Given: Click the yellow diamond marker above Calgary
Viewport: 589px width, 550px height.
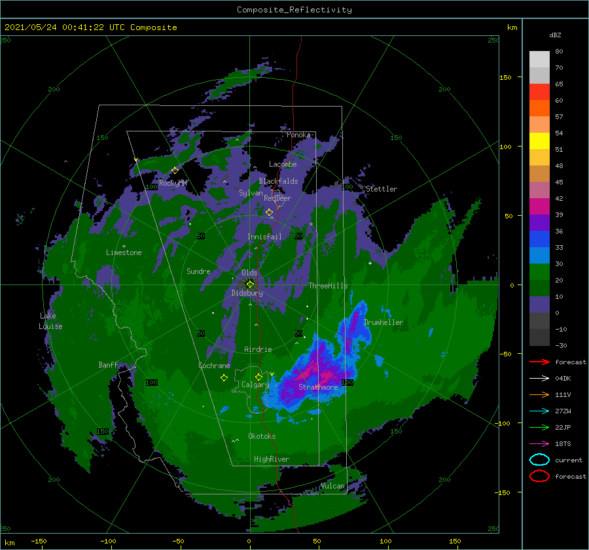Looking at the screenshot, I should coord(259,377).
